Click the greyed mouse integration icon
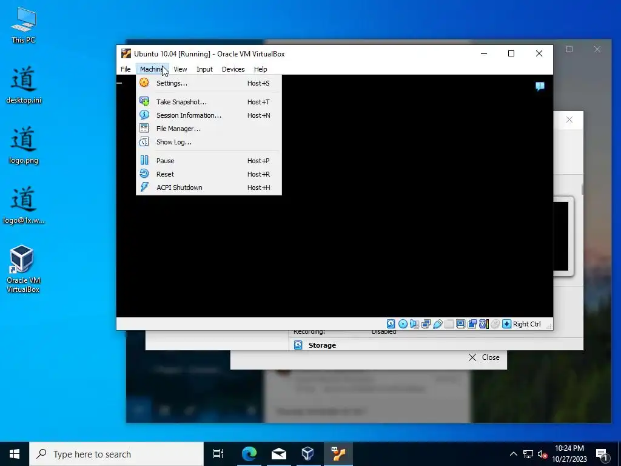This screenshot has width=621, height=466. [x=495, y=324]
